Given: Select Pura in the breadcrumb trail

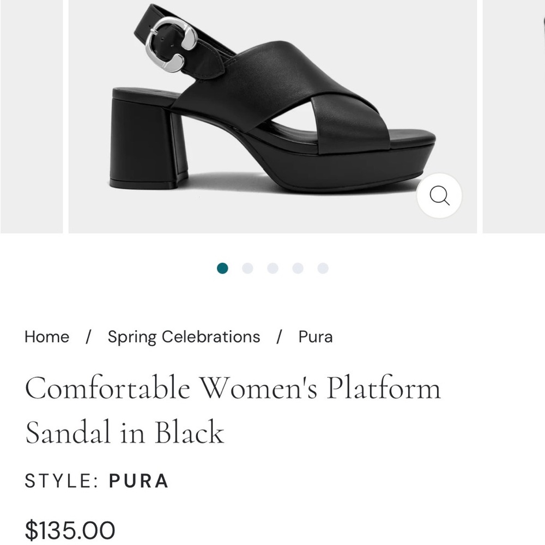Looking at the screenshot, I should [x=314, y=337].
